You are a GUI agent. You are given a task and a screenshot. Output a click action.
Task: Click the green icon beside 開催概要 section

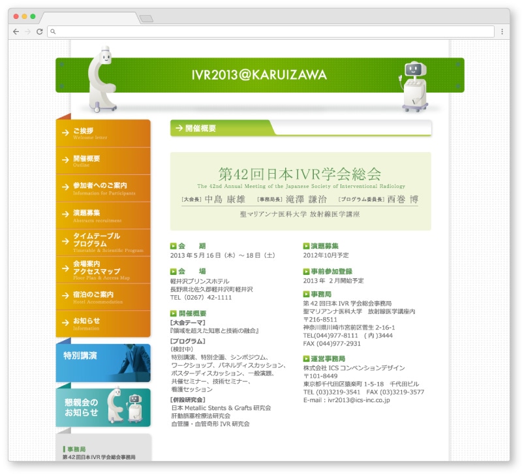click(173, 313)
